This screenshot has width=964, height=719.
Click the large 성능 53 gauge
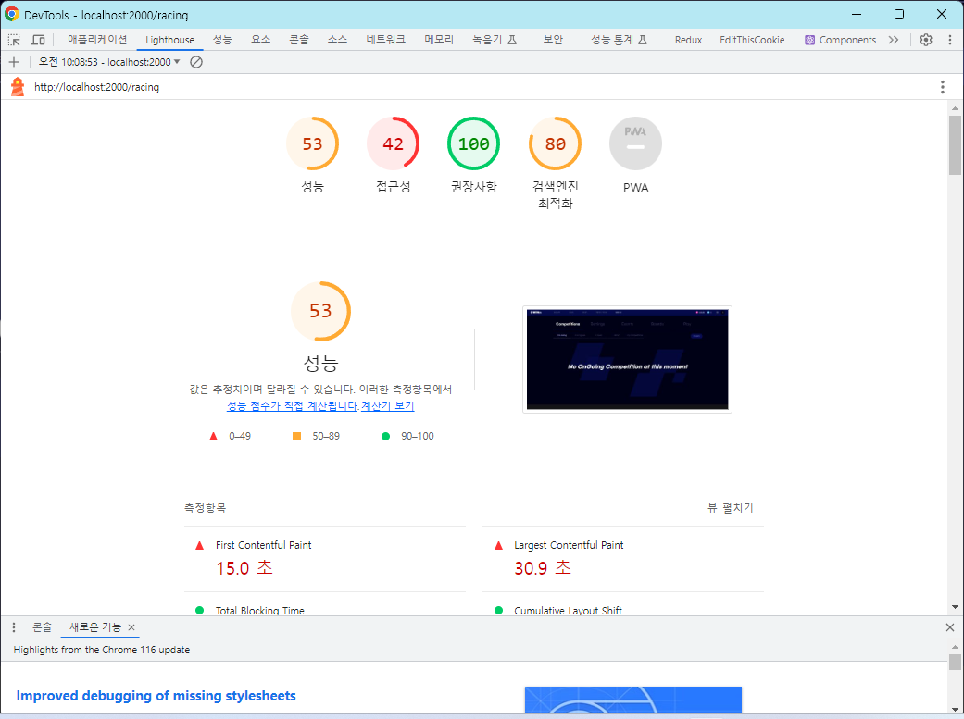click(321, 312)
